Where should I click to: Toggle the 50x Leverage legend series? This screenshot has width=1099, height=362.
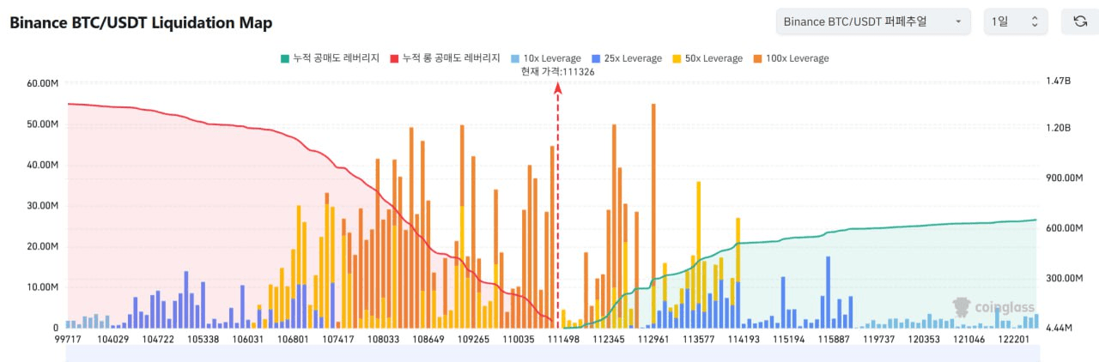pos(707,58)
